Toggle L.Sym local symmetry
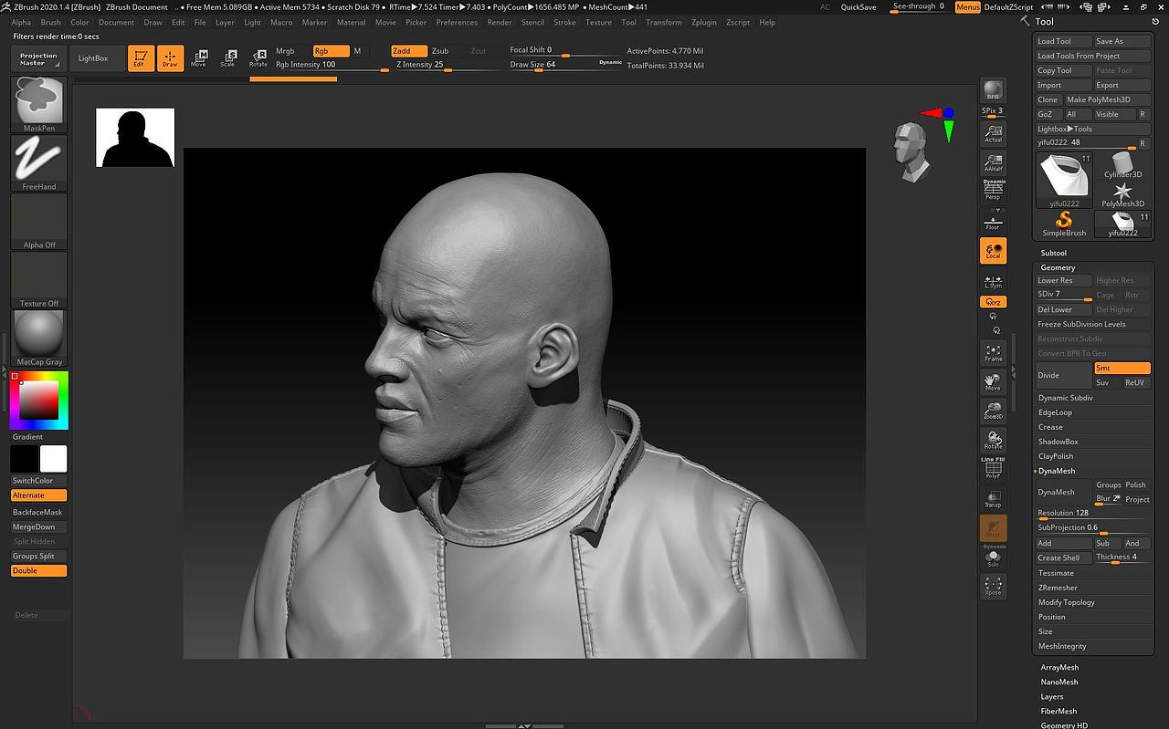The image size is (1169, 729). point(993,282)
